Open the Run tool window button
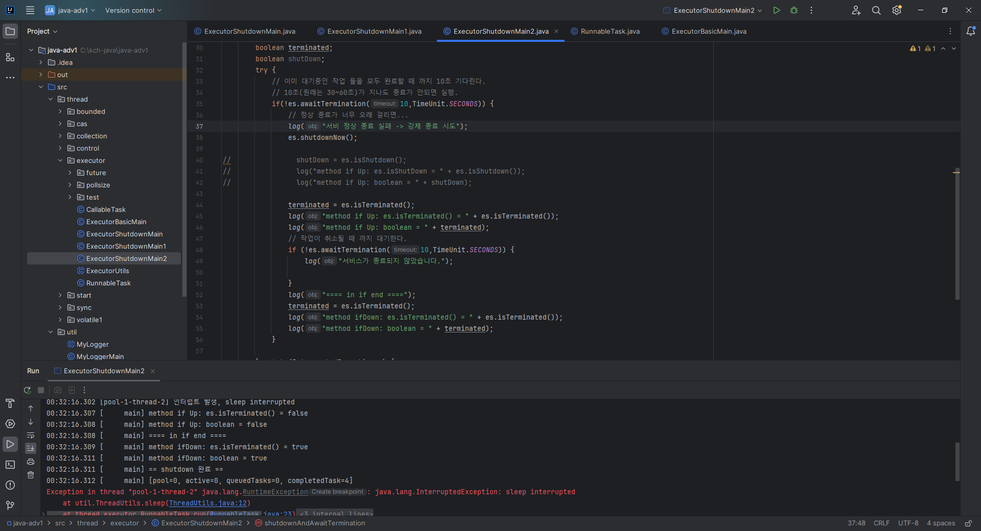 pos(10,444)
